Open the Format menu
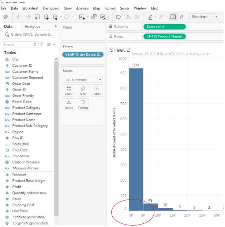 [x=110, y=8]
